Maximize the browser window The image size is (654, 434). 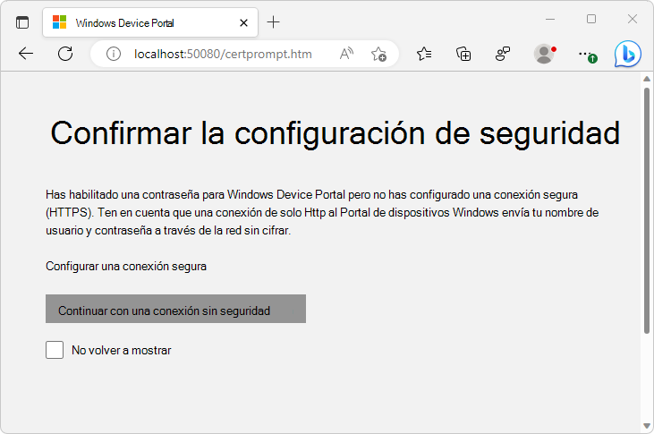(591, 19)
